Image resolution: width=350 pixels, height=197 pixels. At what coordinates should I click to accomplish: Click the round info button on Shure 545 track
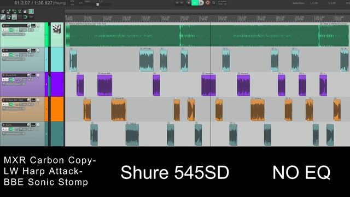point(38,76)
